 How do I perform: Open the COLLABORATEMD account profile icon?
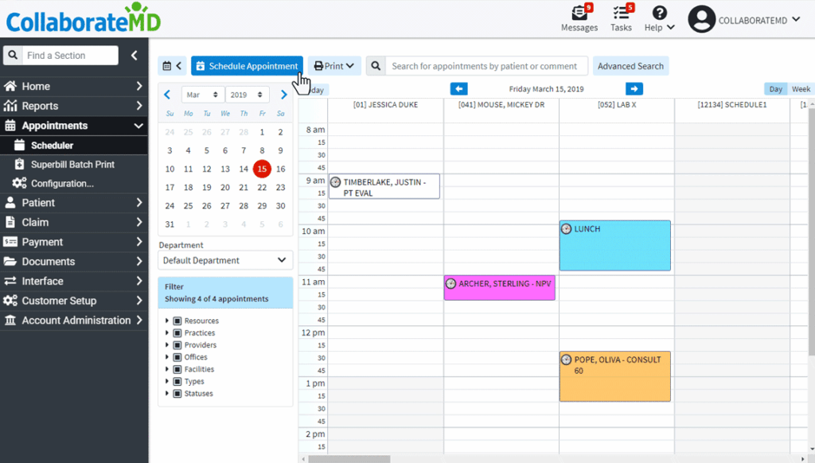pyautogui.click(x=700, y=19)
